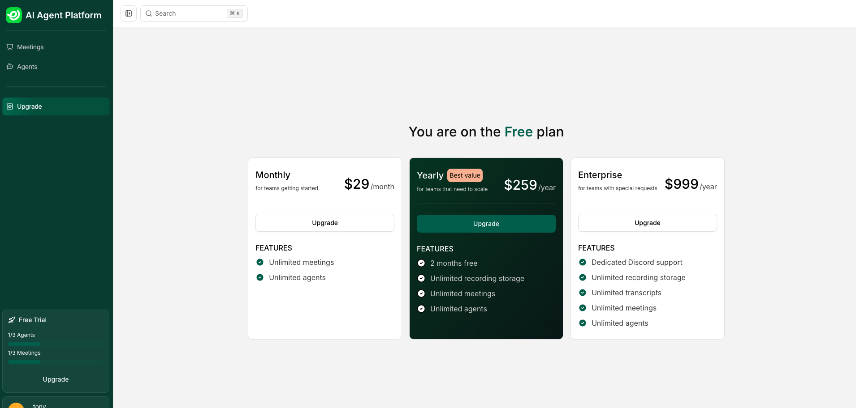856x408 pixels.
Task: Click the 1/3 Meetings usage progress bar
Action: 56,362
